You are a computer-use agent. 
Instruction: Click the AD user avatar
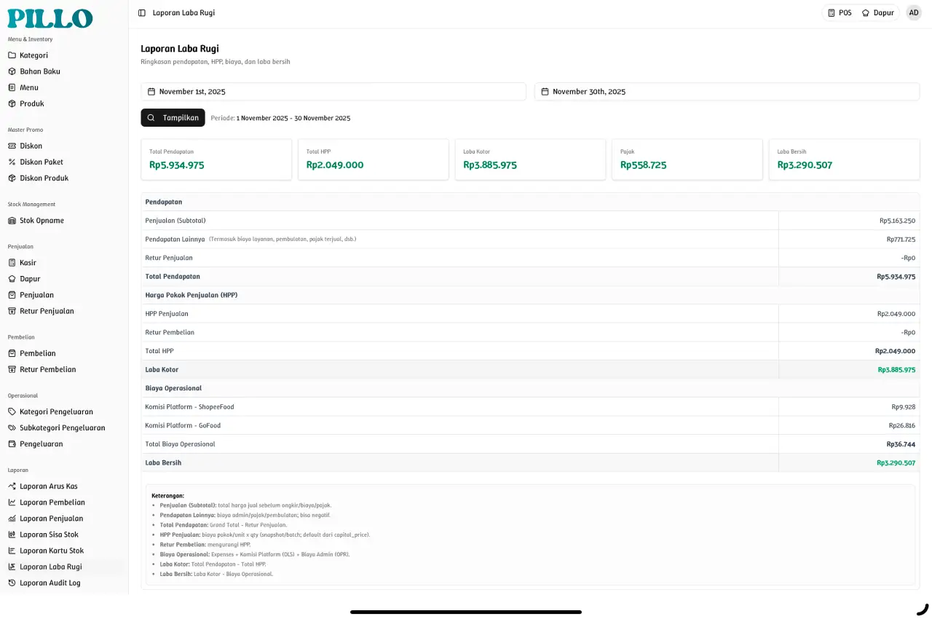click(x=914, y=13)
